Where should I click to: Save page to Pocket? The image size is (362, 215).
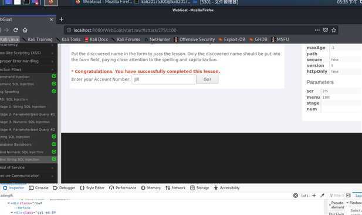pos(326,30)
